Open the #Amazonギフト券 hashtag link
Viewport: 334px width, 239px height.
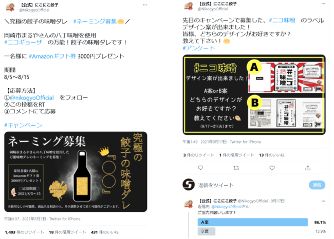(x=52, y=56)
